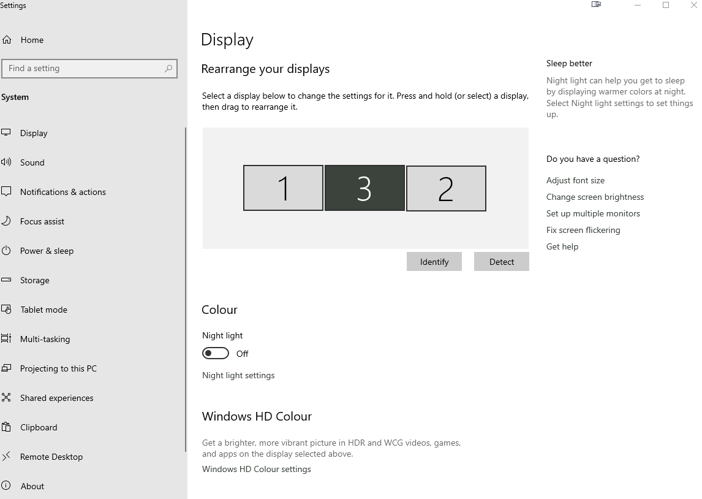Click the Remote Desktop icon
This screenshot has height=499, width=702.
(7, 457)
